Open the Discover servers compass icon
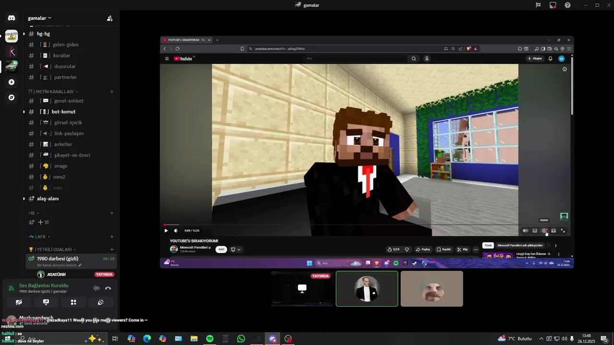This screenshot has width=614, height=345. coord(12,97)
